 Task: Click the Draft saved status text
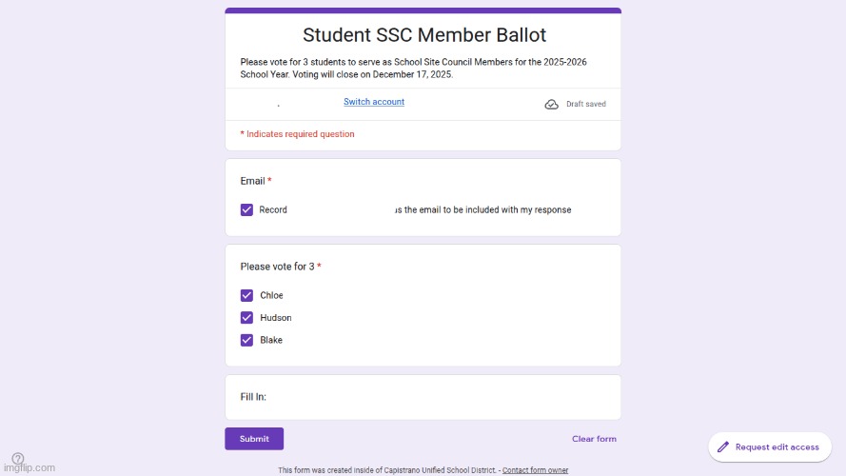[585, 105]
